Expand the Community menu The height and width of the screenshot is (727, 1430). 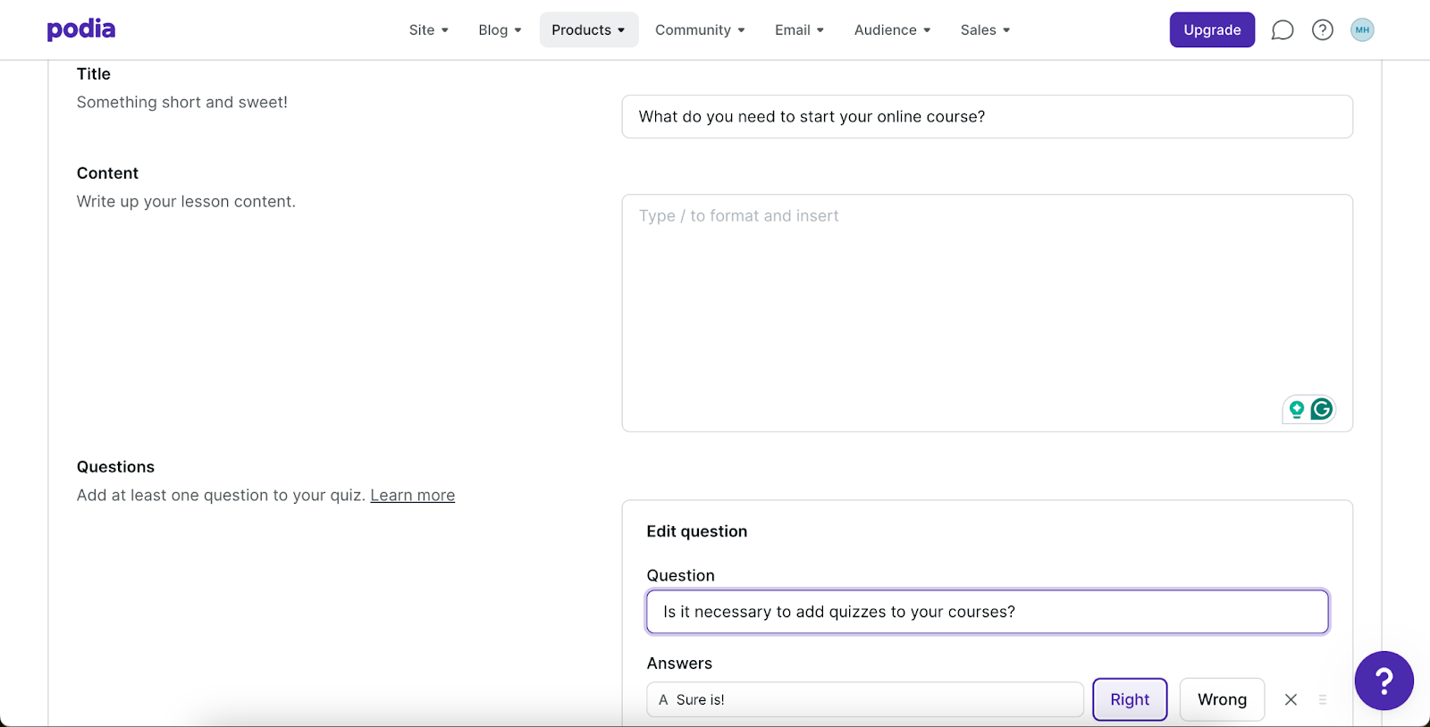click(700, 30)
